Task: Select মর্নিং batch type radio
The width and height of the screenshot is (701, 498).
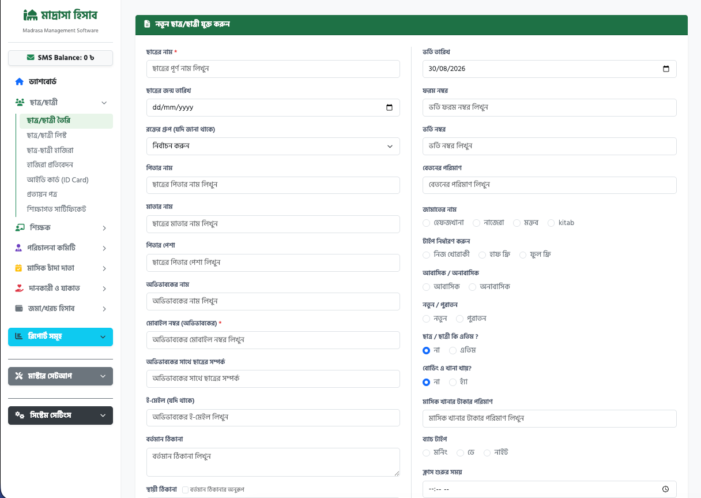Action: tap(427, 453)
